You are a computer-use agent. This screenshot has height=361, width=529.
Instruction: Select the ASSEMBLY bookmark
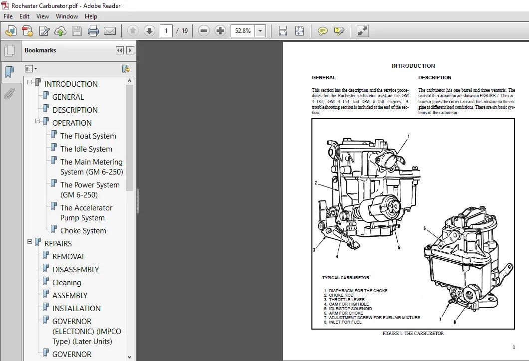point(70,296)
